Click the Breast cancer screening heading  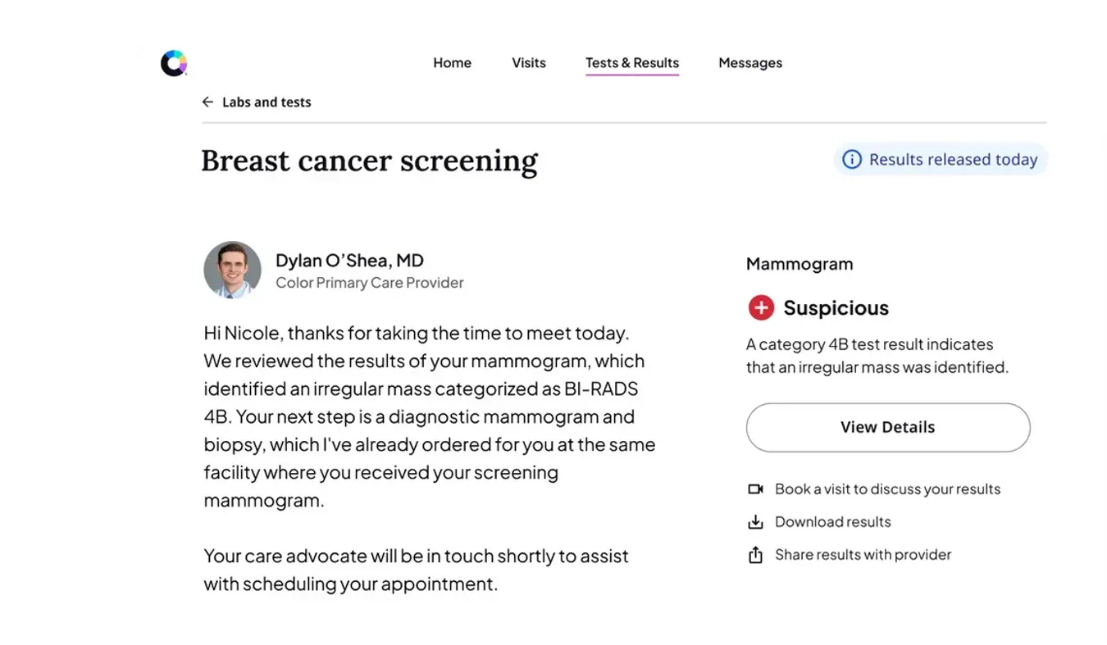[369, 161]
